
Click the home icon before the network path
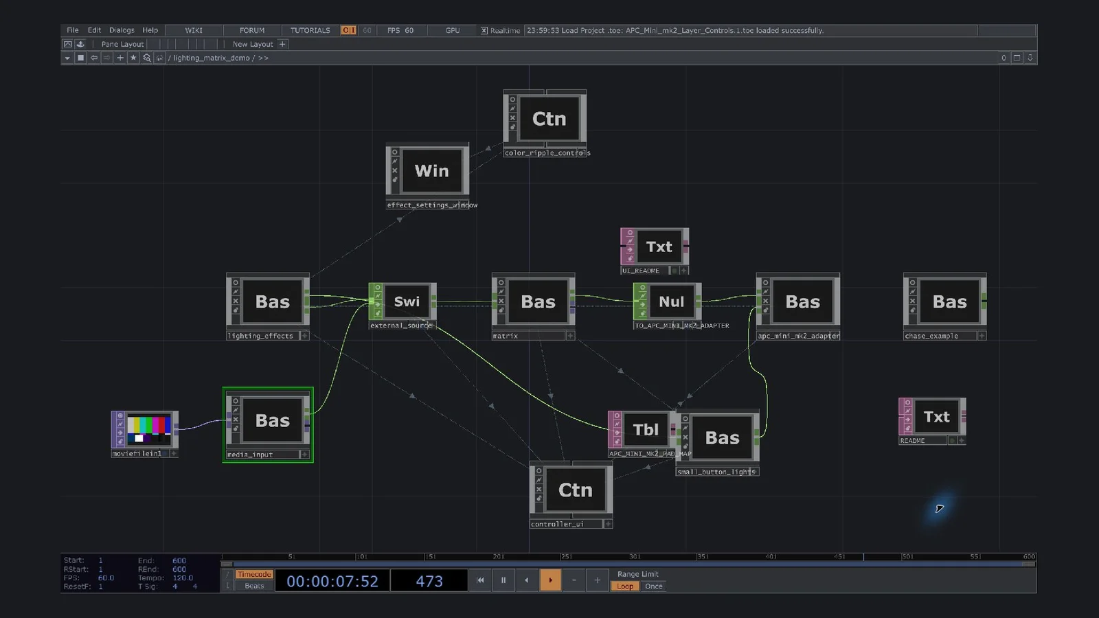(x=159, y=58)
